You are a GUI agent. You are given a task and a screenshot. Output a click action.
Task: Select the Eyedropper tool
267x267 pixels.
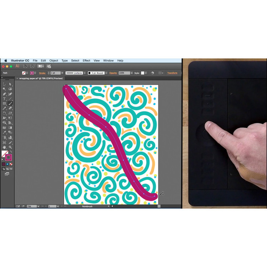pos(4,132)
